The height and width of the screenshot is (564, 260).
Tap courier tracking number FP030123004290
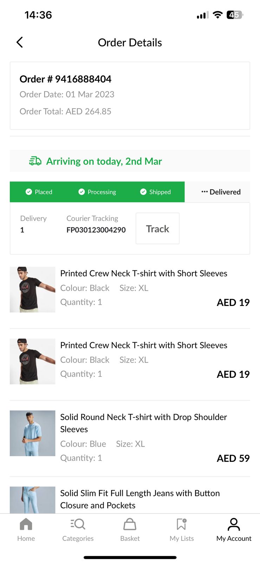click(96, 230)
